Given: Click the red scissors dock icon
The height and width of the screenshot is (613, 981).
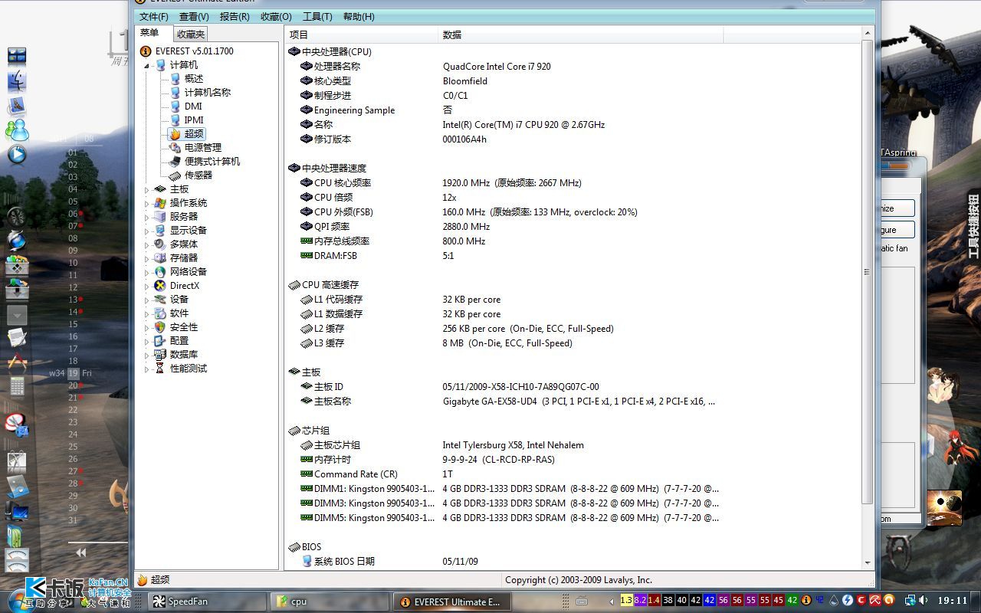Looking at the screenshot, I should pyautogui.click(x=17, y=424).
